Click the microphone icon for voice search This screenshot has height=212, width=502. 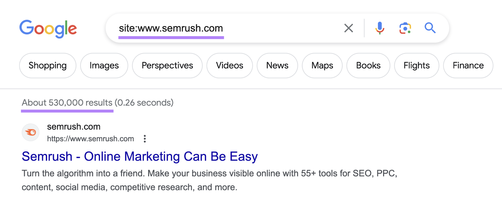coord(380,28)
